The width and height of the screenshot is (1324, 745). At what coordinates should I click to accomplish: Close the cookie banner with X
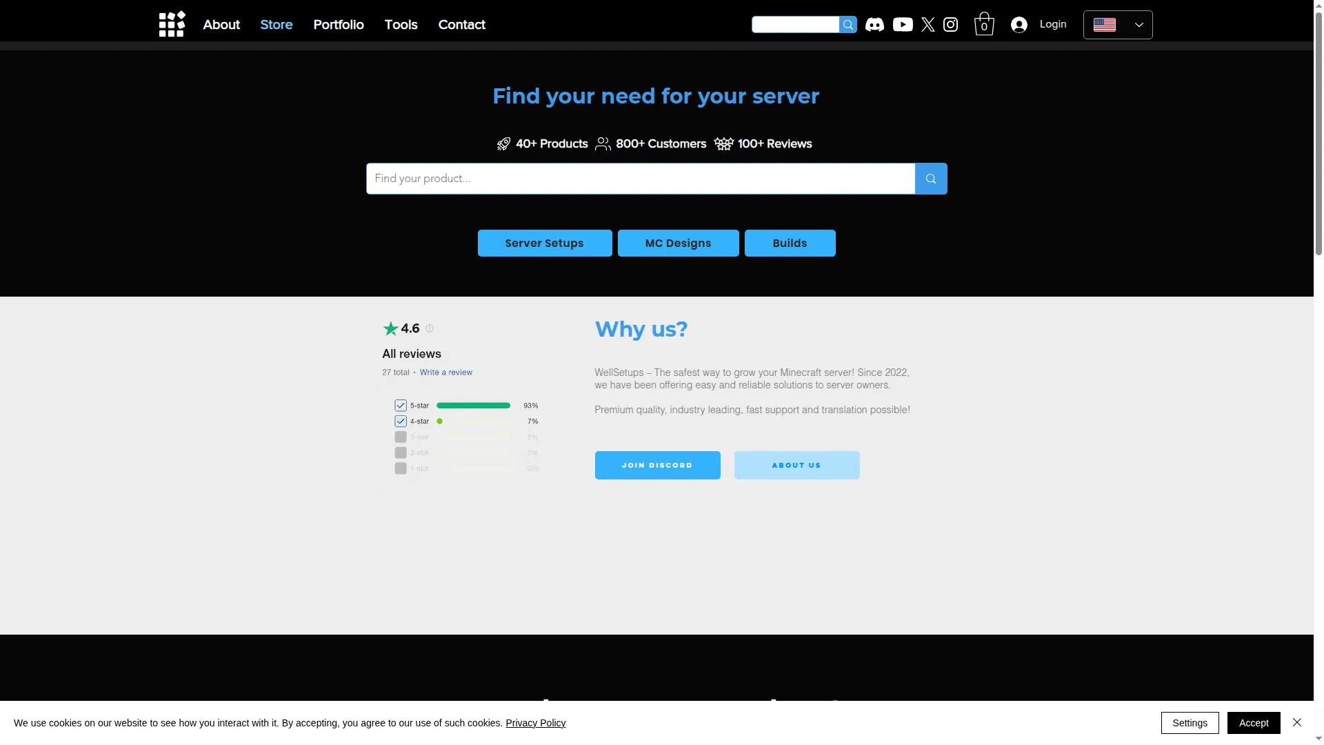(x=1297, y=722)
